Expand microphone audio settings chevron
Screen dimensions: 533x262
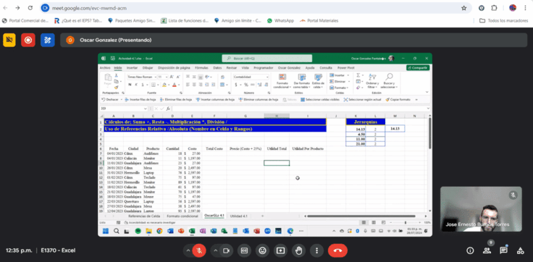[188, 251]
